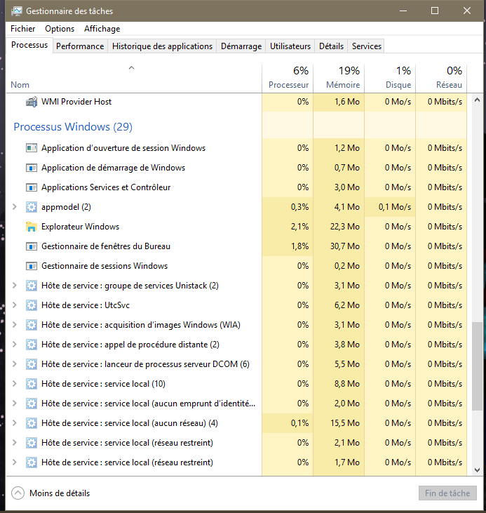Click the scrollbar down arrow
This screenshot has height=513, width=486.
pos(477,470)
